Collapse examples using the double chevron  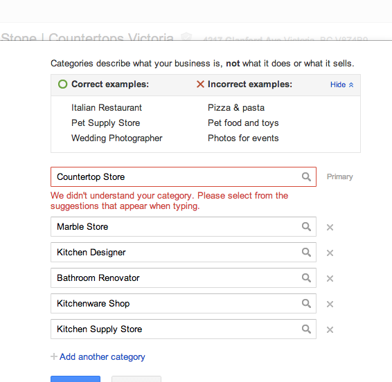[x=351, y=85]
